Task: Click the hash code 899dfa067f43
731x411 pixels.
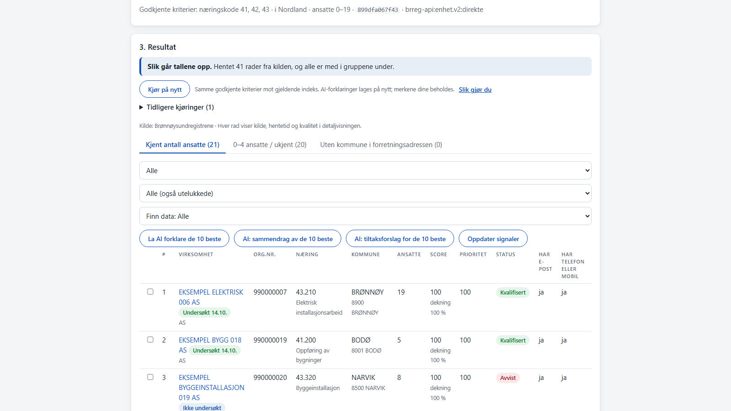Action: tap(378, 10)
